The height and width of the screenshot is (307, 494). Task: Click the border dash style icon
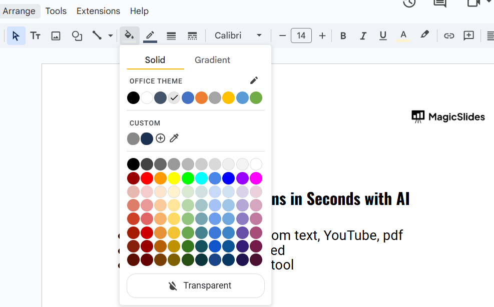coord(192,35)
